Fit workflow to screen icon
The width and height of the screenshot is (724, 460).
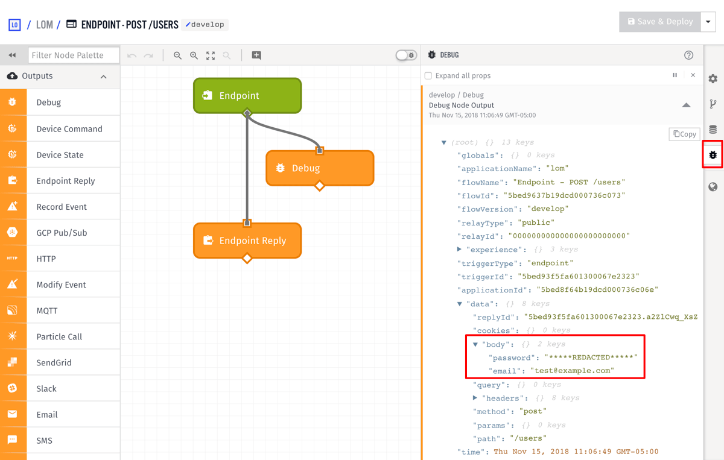pyautogui.click(x=211, y=55)
